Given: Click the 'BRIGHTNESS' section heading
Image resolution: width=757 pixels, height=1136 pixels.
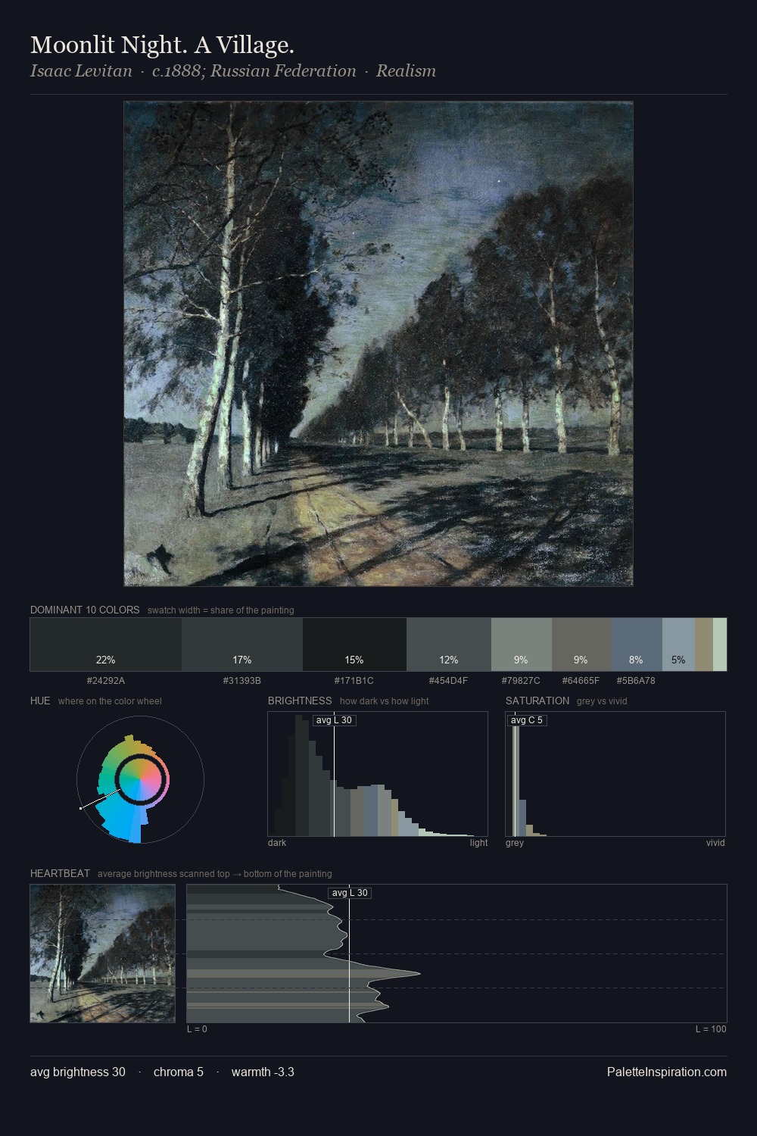Looking at the screenshot, I should click(300, 701).
